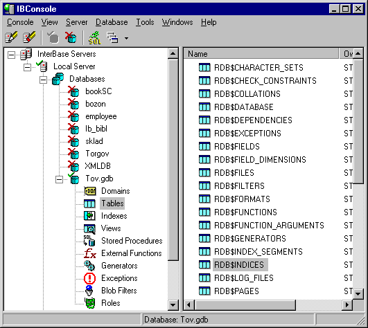Open the Server menu
Image resolution: width=368 pixels, height=328 pixels.
[76, 22]
